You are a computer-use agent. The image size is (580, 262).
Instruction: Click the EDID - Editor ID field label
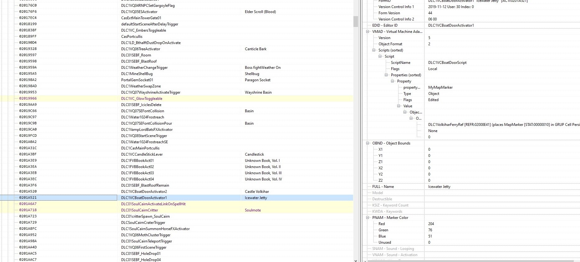(385, 25)
